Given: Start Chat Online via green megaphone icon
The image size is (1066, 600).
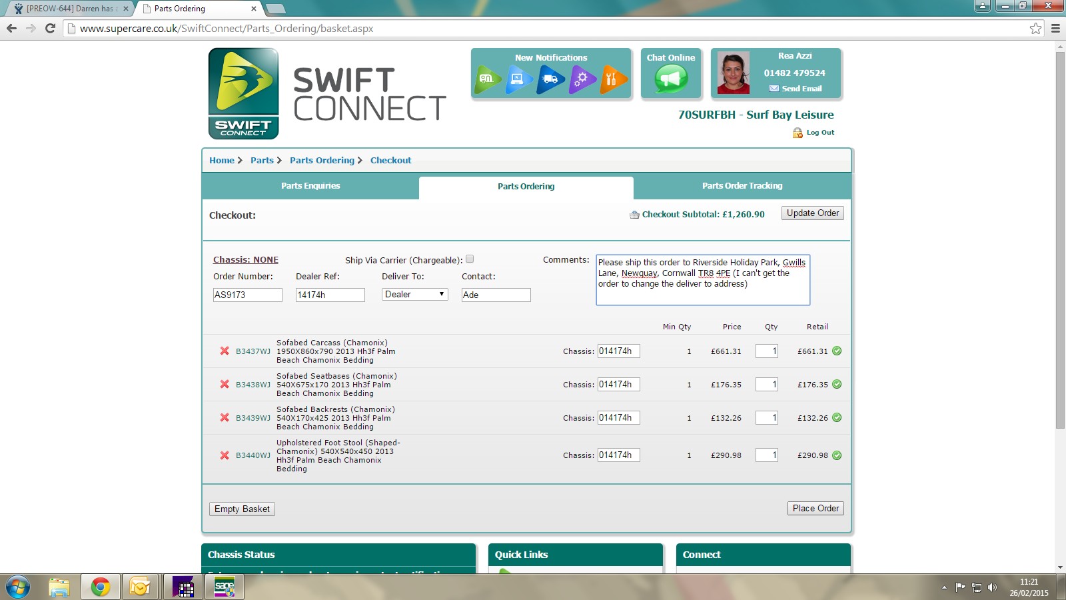Looking at the screenshot, I should click(x=671, y=79).
